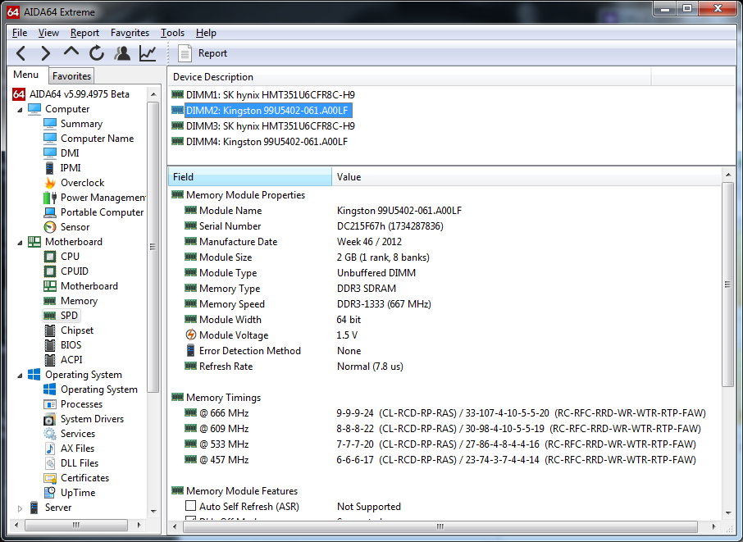Click the Back navigation arrow icon
This screenshot has width=743, height=542.
pos(21,53)
